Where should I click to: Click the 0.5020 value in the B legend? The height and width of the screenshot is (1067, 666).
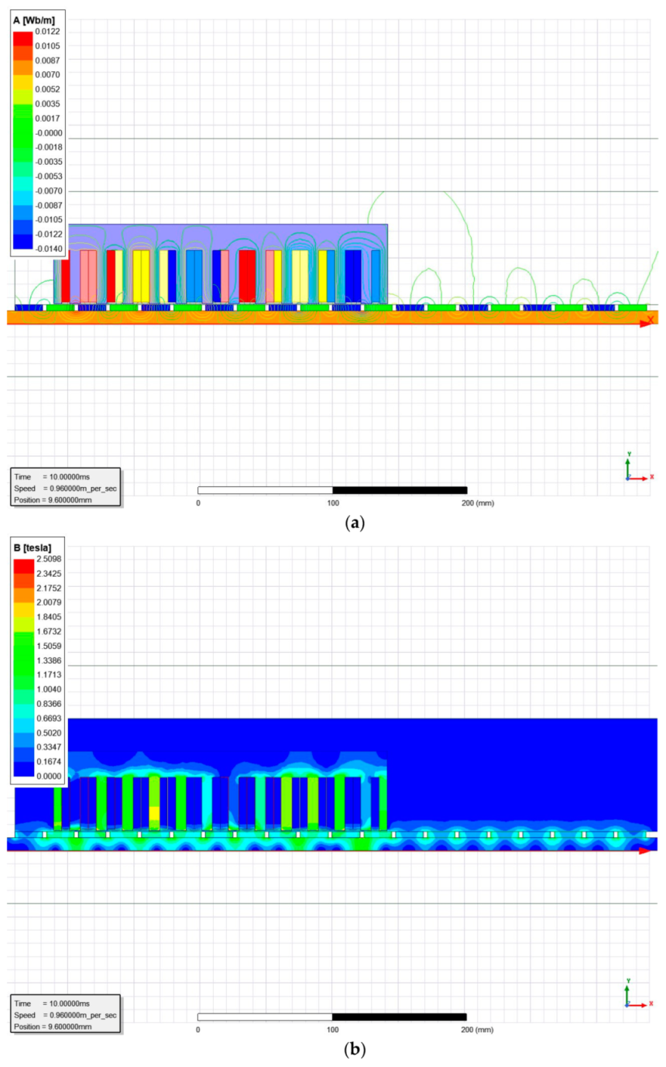49,732
